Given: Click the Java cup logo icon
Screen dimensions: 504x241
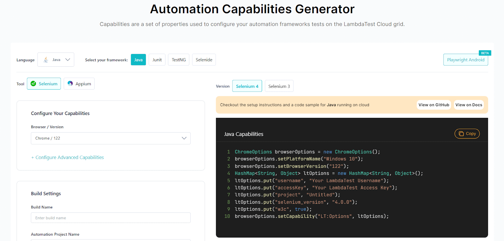Looking at the screenshot, I should 46,60.
